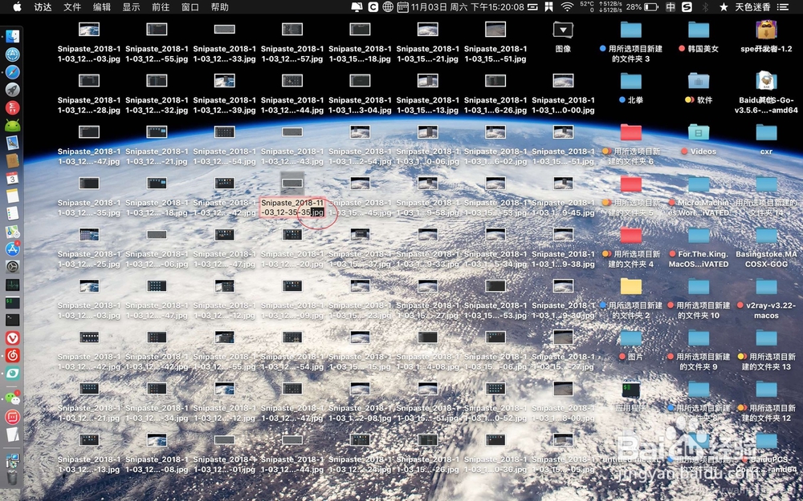Select folder 韩国美女
This screenshot has height=501, width=803.
699,30
